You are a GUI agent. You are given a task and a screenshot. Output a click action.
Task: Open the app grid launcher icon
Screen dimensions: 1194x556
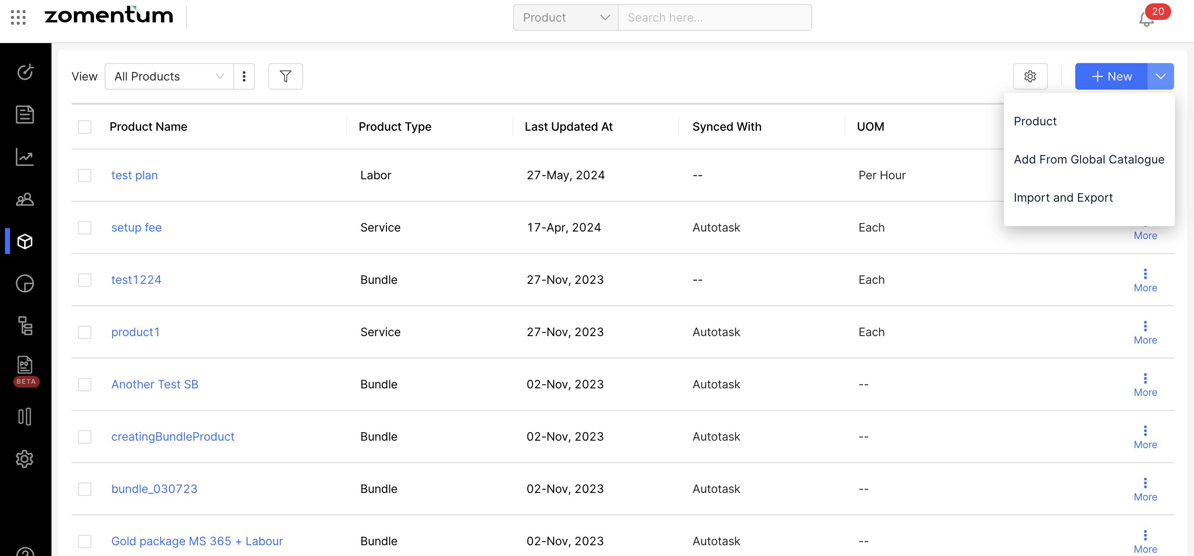18,17
